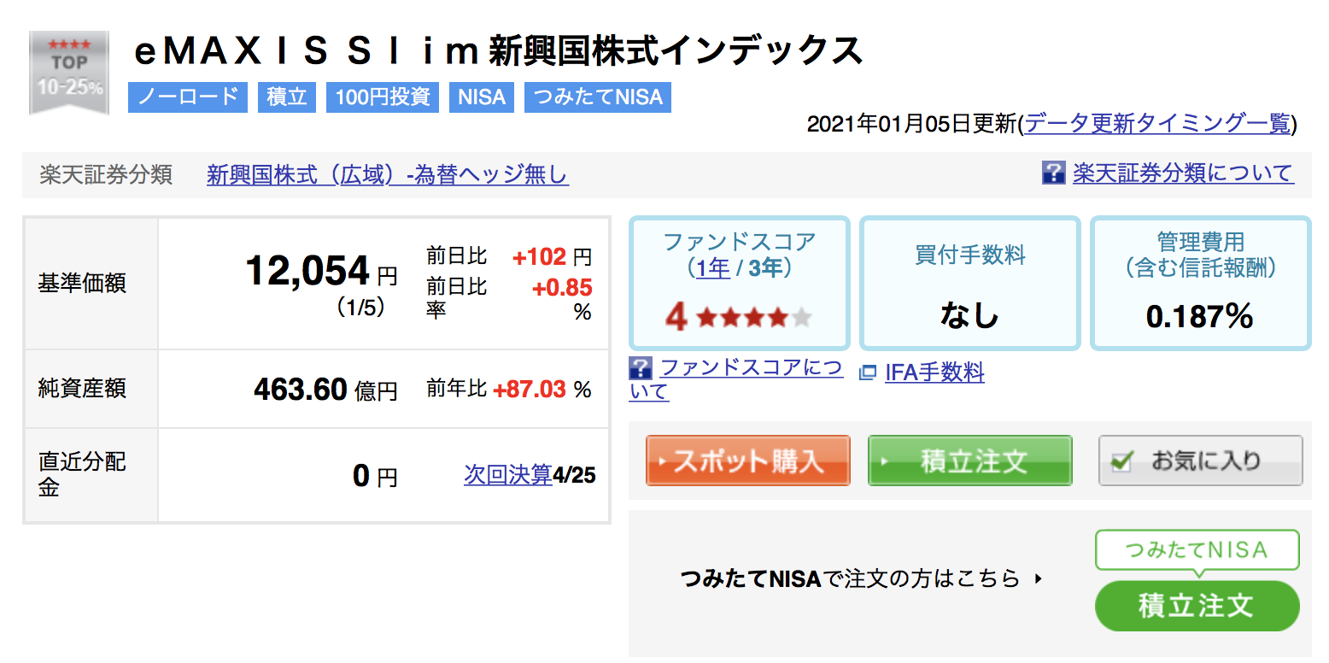Select the 3年 fund score period
The width and height of the screenshot is (1329, 663).
[765, 268]
